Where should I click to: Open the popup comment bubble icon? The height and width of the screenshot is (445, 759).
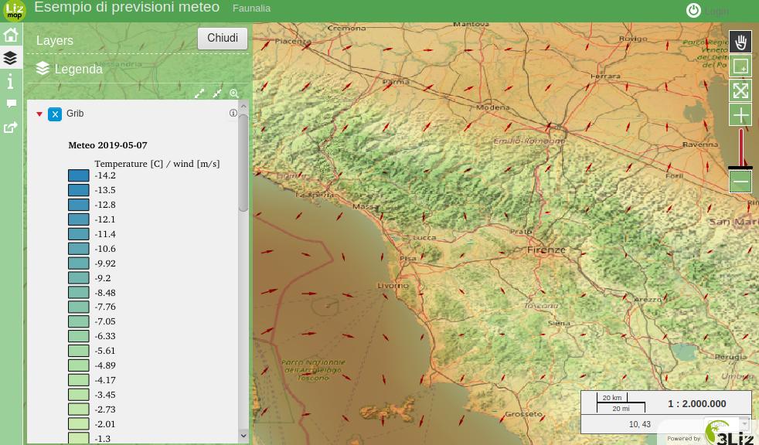pos(11,104)
